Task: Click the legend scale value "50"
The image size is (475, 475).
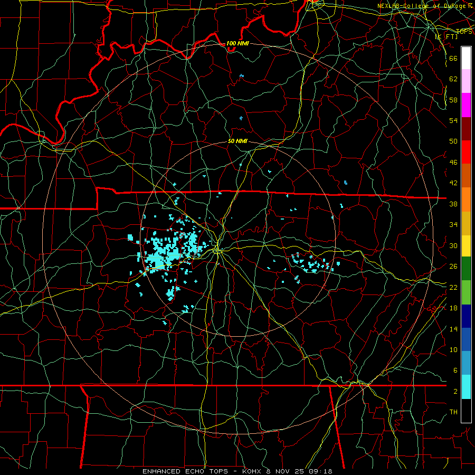Action: [x=453, y=141]
